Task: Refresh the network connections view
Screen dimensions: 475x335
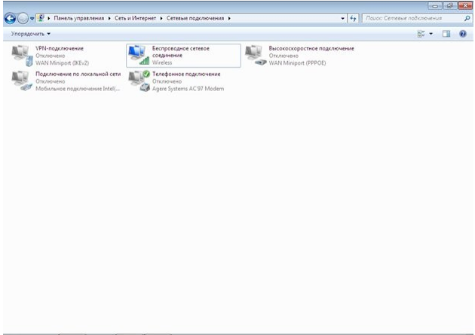Action: [353, 18]
